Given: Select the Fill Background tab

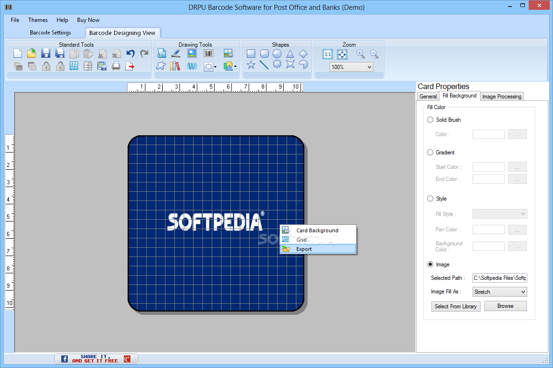Looking at the screenshot, I should (x=459, y=96).
